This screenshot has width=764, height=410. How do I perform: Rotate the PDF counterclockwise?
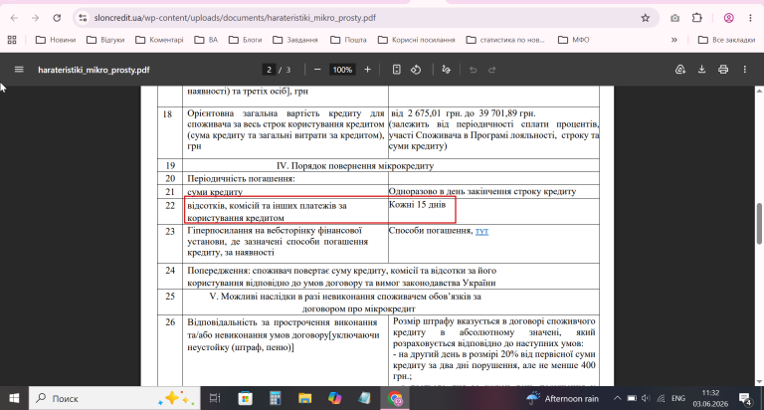pyautogui.click(x=416, y=70)
